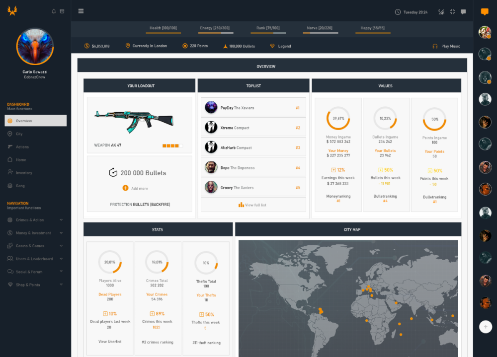Click the round plus button below the avatars
The height and width of the screenshot is (357, 497).
pos(485,327)
